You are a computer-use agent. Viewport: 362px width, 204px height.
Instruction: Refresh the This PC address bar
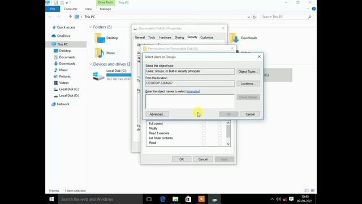click(x=254, y=17)
